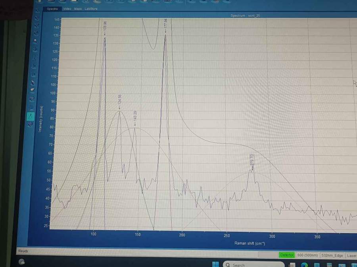357x267 pixels.
Task: Click the green Detector status indicator
Action: [287, 255]
